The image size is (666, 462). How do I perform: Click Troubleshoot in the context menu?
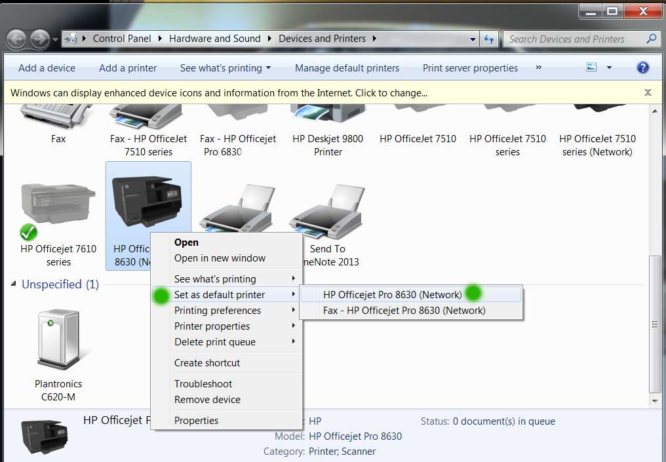click(x=203, y=383)
